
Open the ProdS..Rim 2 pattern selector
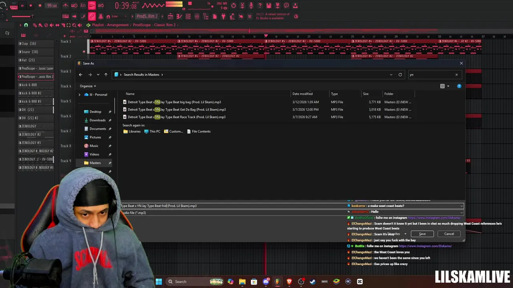pos(147,16)
